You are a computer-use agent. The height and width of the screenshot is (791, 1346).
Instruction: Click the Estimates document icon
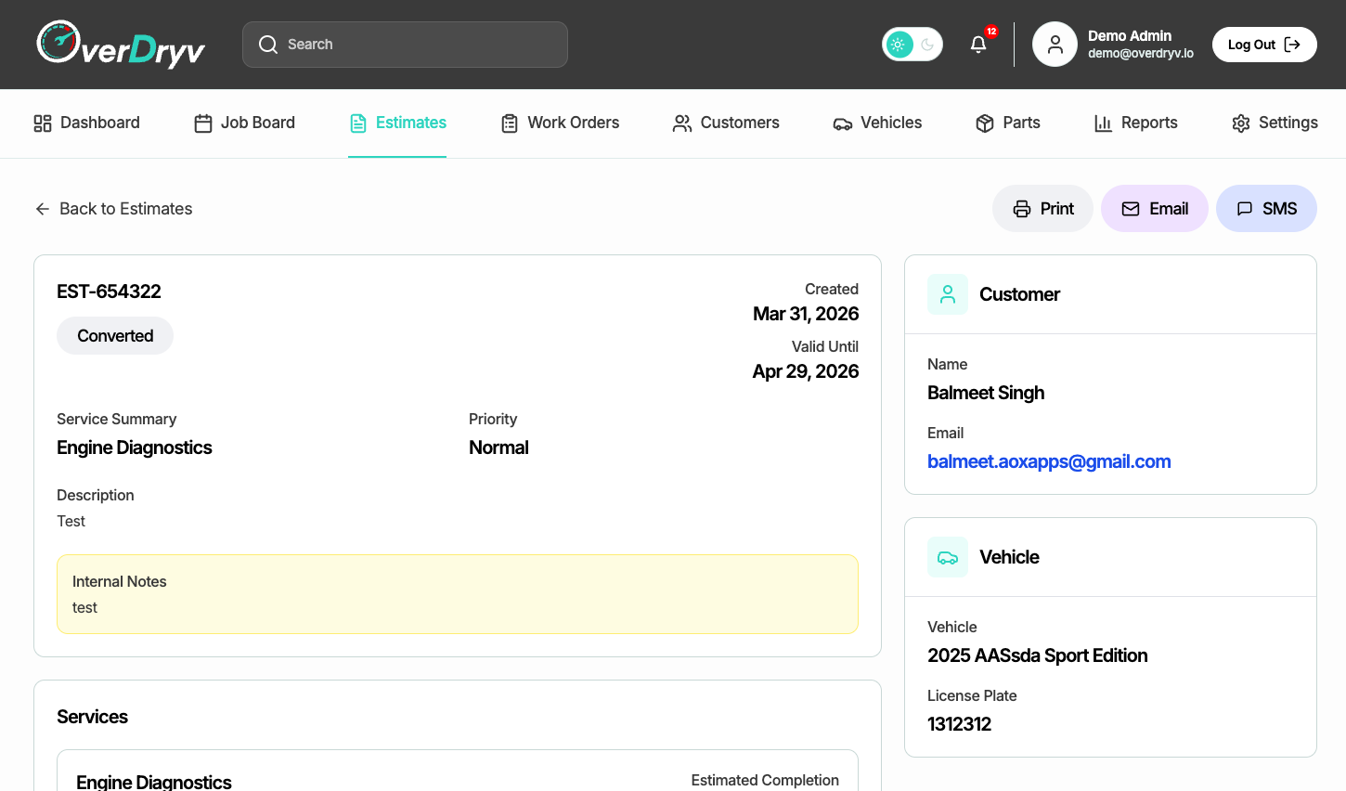358,123
